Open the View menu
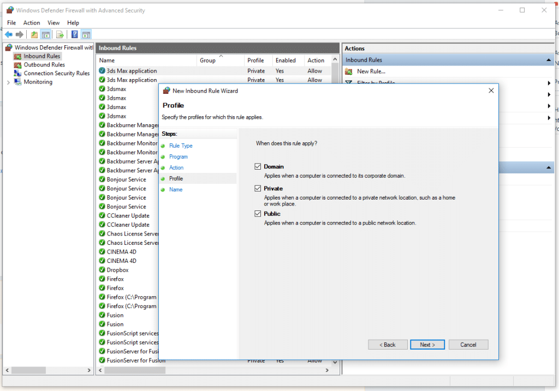The height and width of the screenshot is (391, 559). coord(53,22)
